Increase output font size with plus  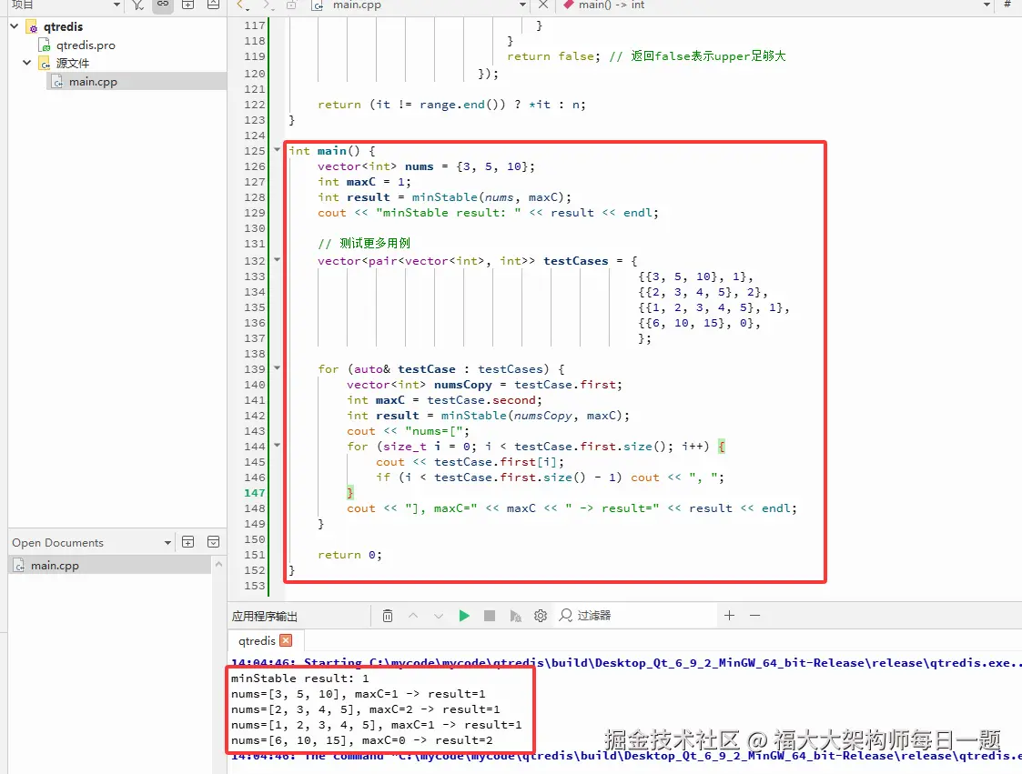point(729,615)
